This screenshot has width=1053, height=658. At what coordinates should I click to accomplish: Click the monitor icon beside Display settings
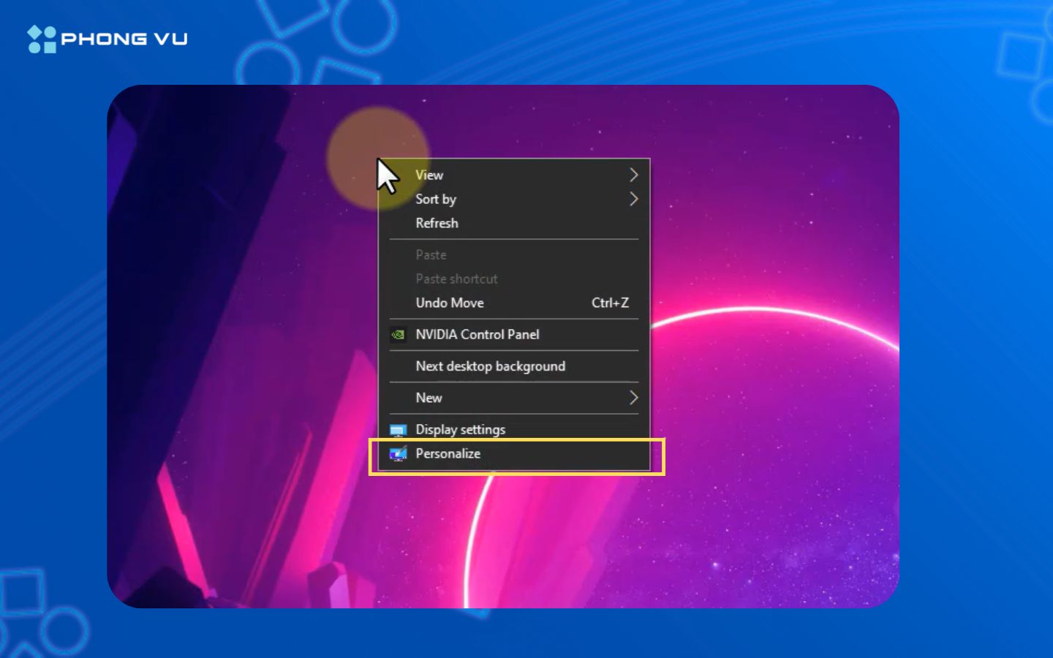(398, 430)
